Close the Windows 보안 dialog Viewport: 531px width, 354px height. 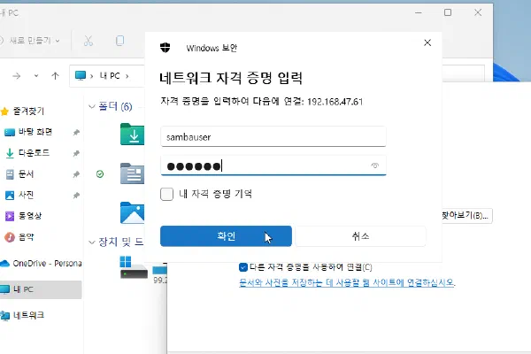click(427, 42)
